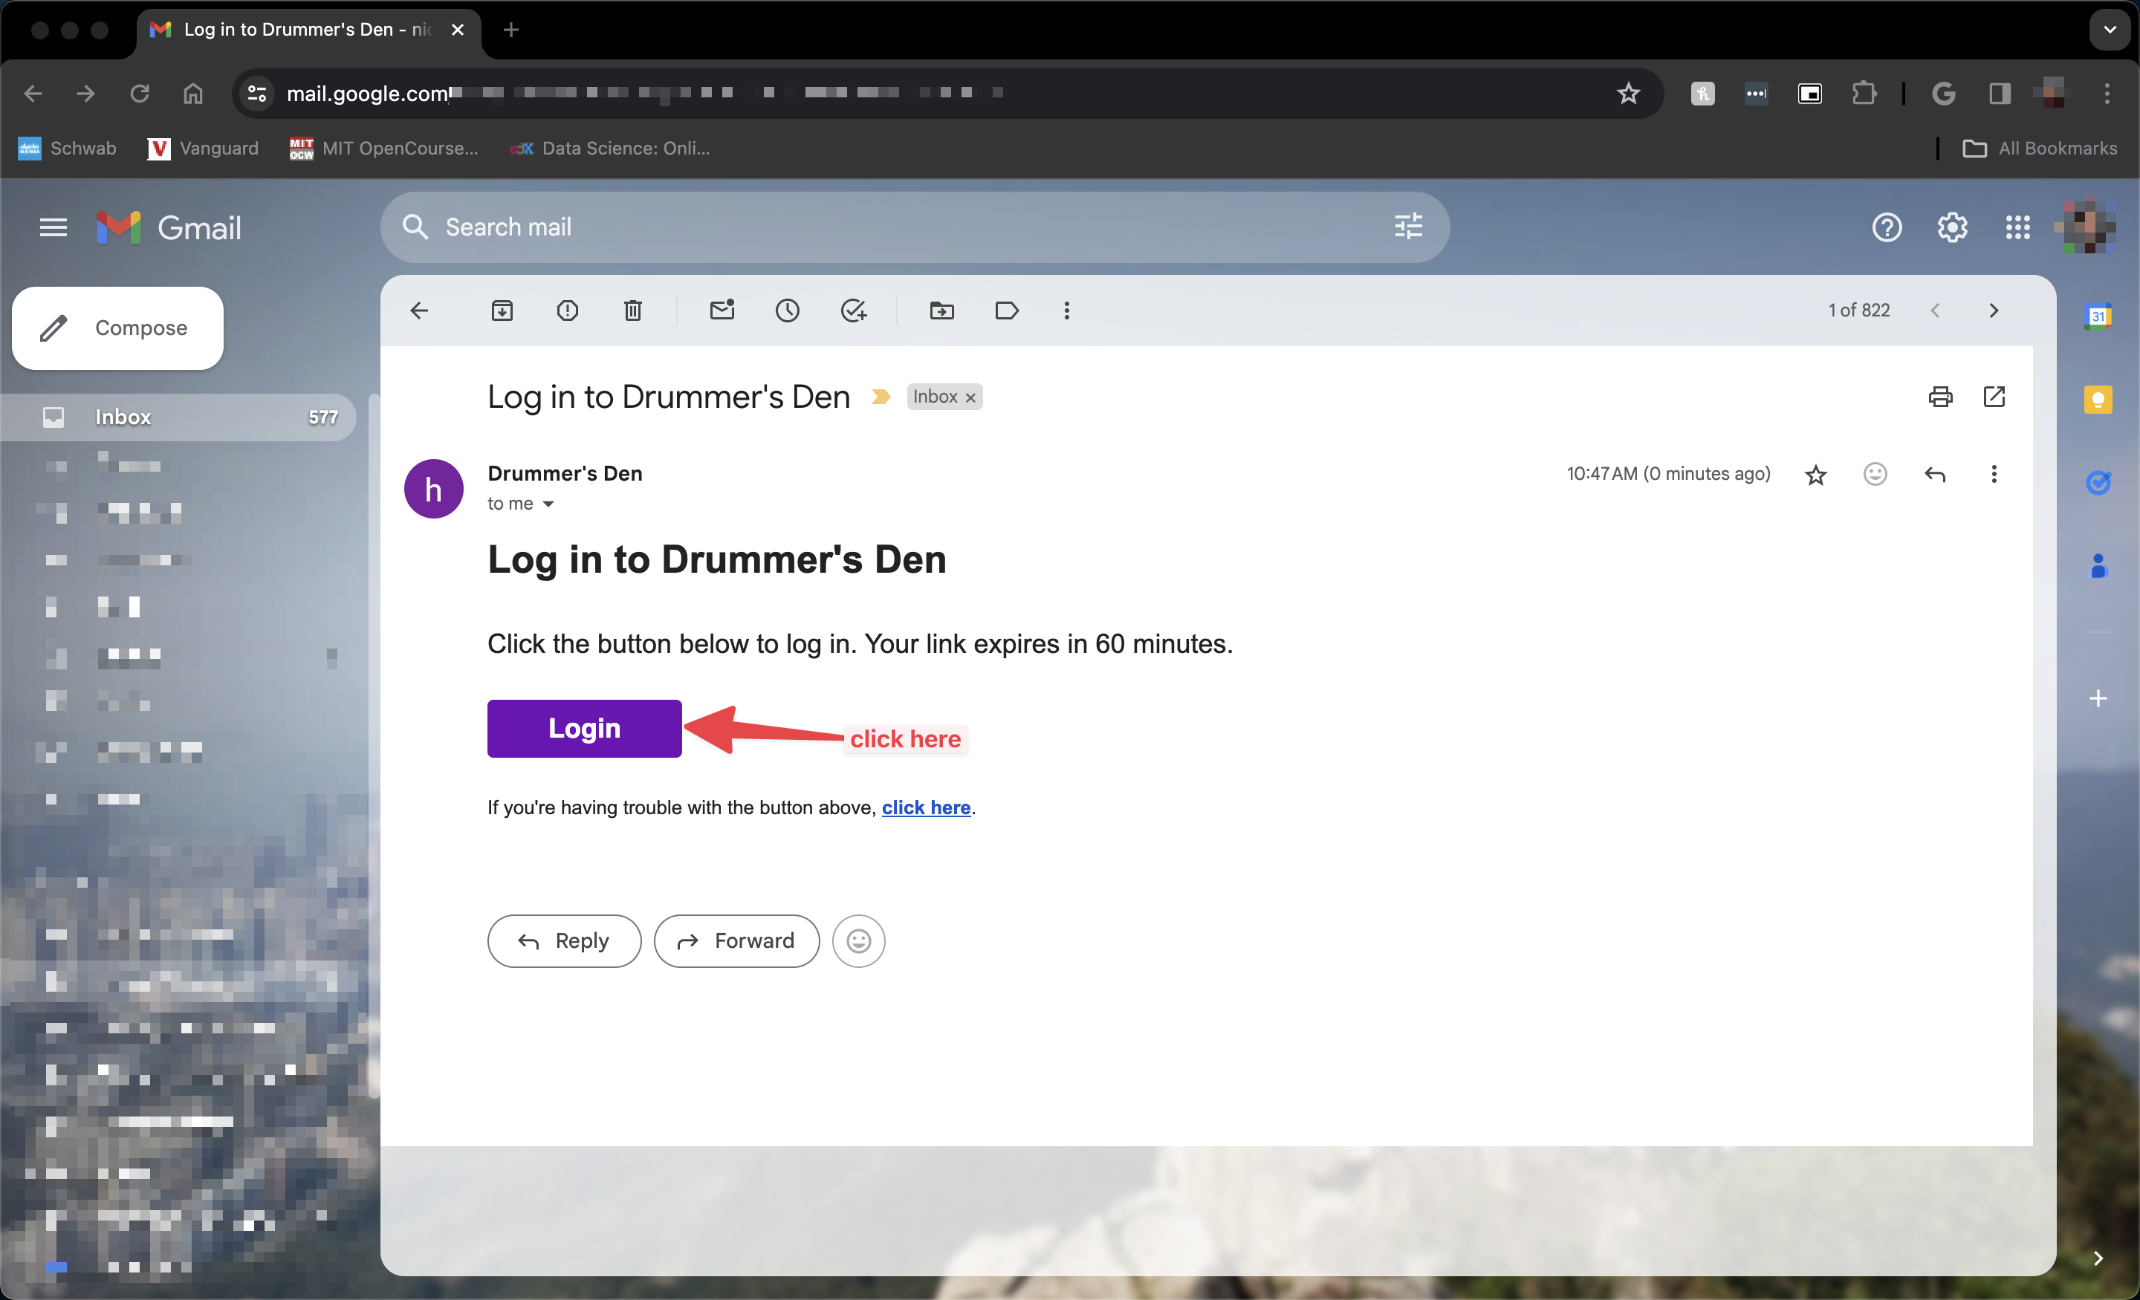Screen dimensions: 2140x1300
Task: Open Gmail Settings gear
Action: click(x=1951, y=227)
